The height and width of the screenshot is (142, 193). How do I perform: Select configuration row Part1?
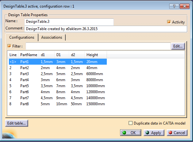point(58,62)
